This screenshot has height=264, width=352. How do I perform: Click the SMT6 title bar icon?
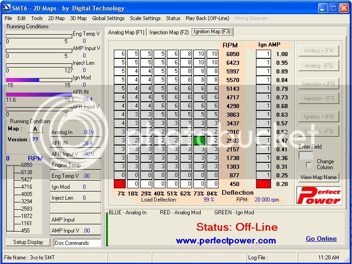[7, 8]
